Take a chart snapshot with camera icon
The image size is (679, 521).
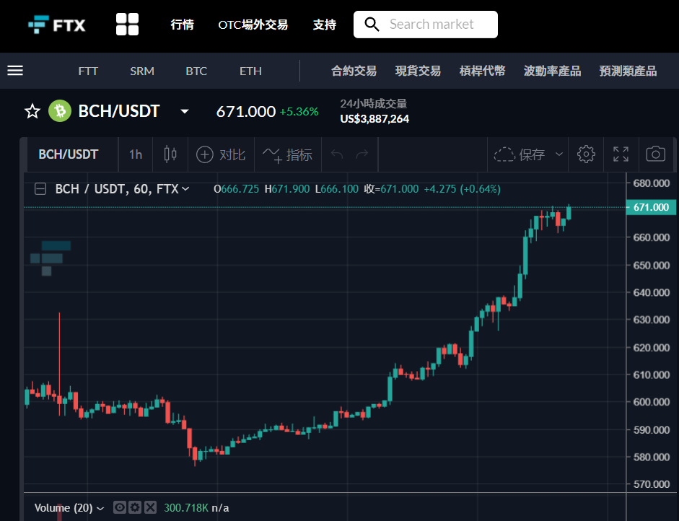coord(656,154)
